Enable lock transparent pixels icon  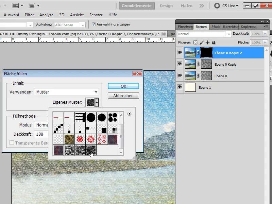coord(195,42)
